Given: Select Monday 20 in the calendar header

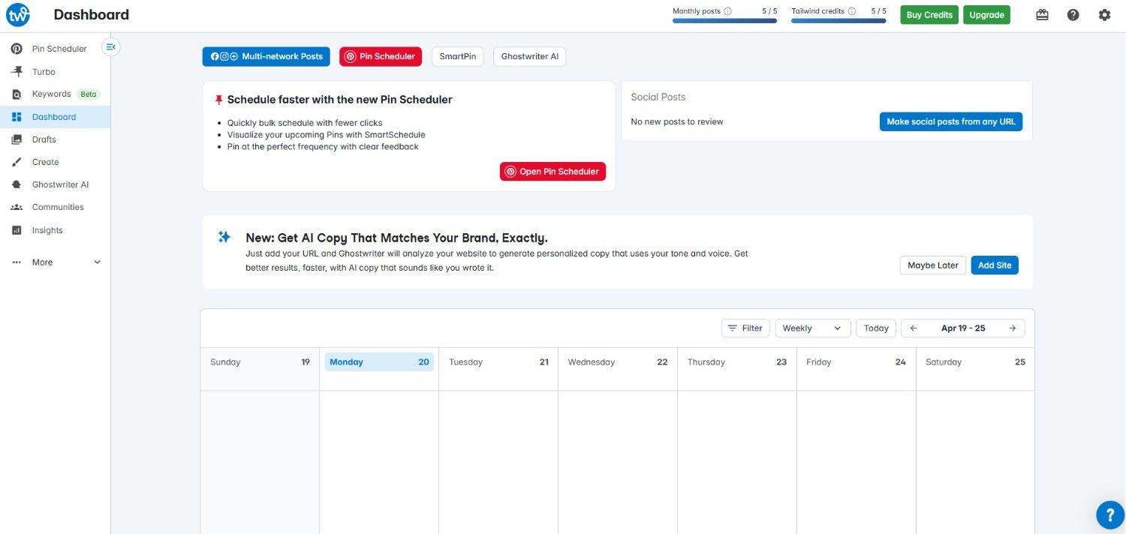Looking at the screenshot, I should (379, 362).
